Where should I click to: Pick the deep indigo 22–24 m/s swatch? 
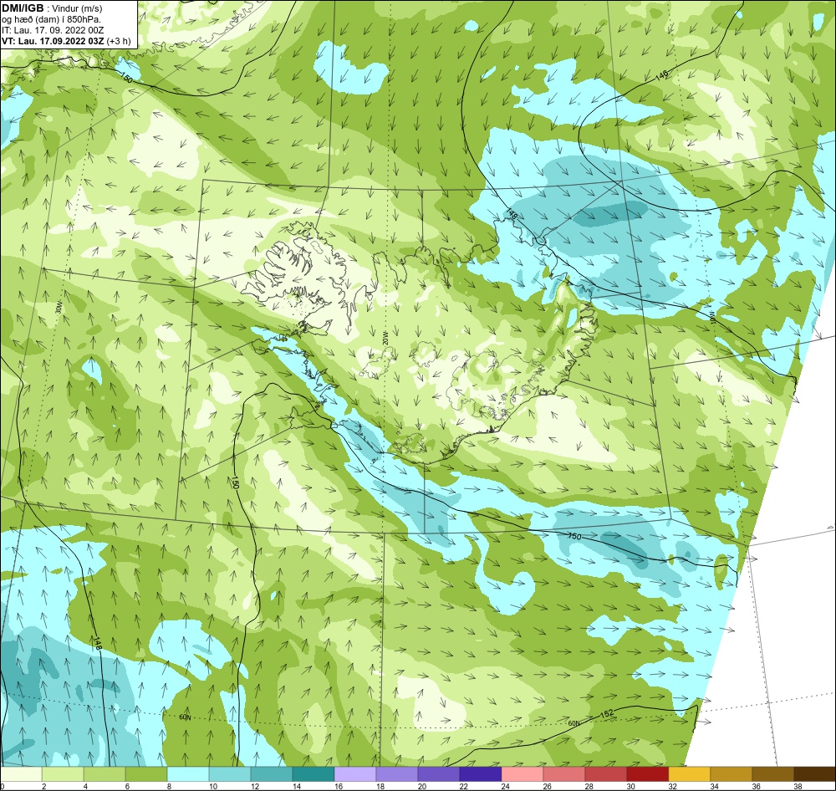pyautogui.click(x=481, y=774)
